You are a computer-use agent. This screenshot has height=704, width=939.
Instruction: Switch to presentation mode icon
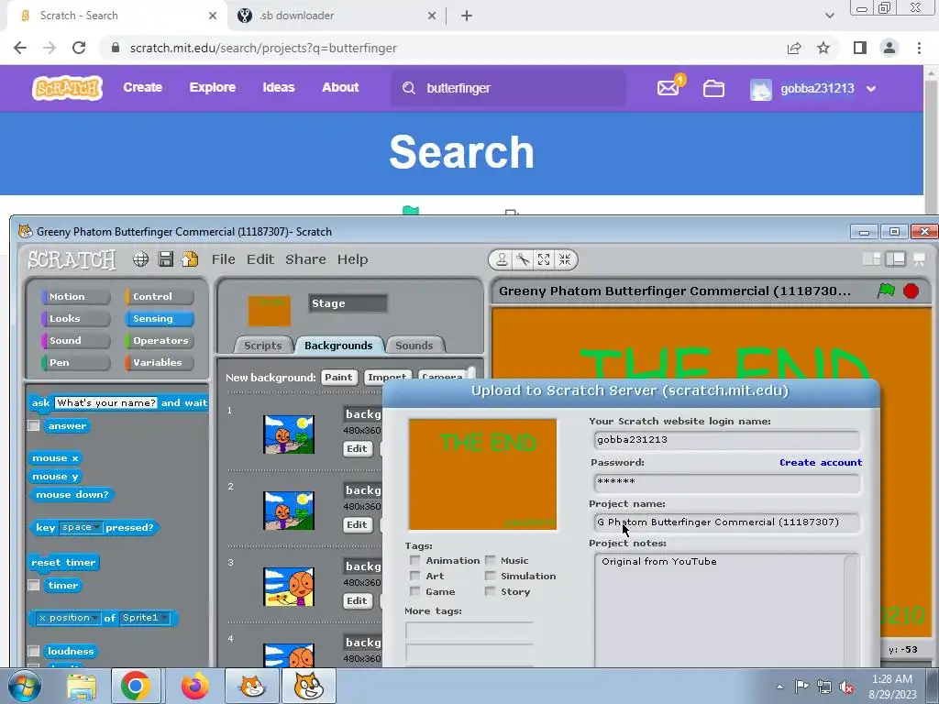pos(919,258)
